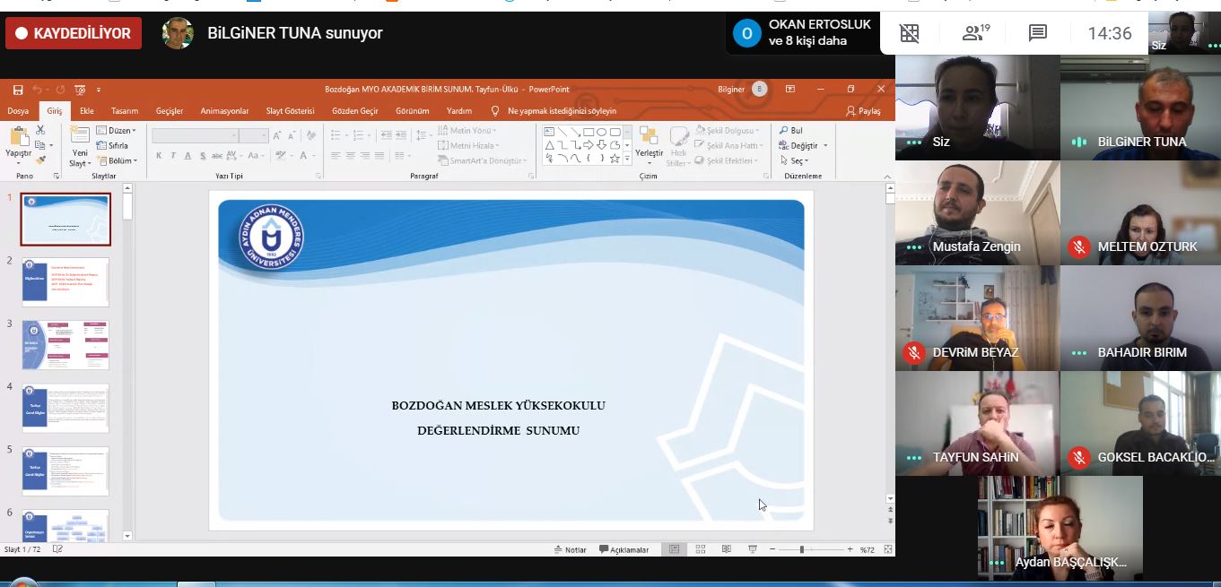This screenshot has width=1221, height=587.
Task: Click the Bul search tool
Action: 791,131
